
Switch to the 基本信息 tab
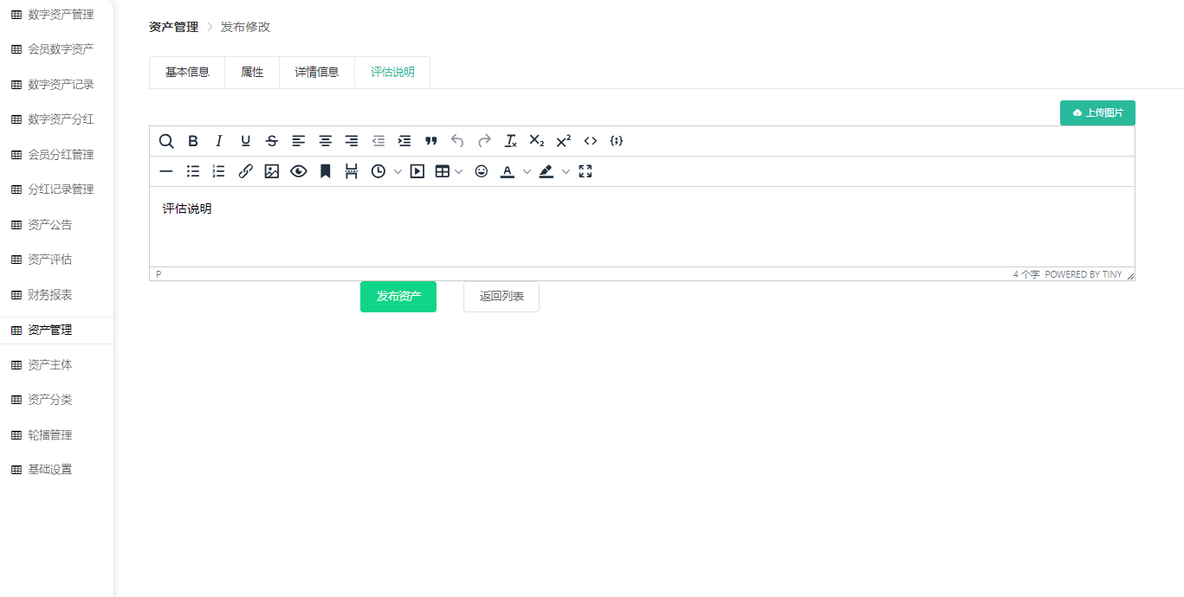pyautogui.click(x=187, y=73)
